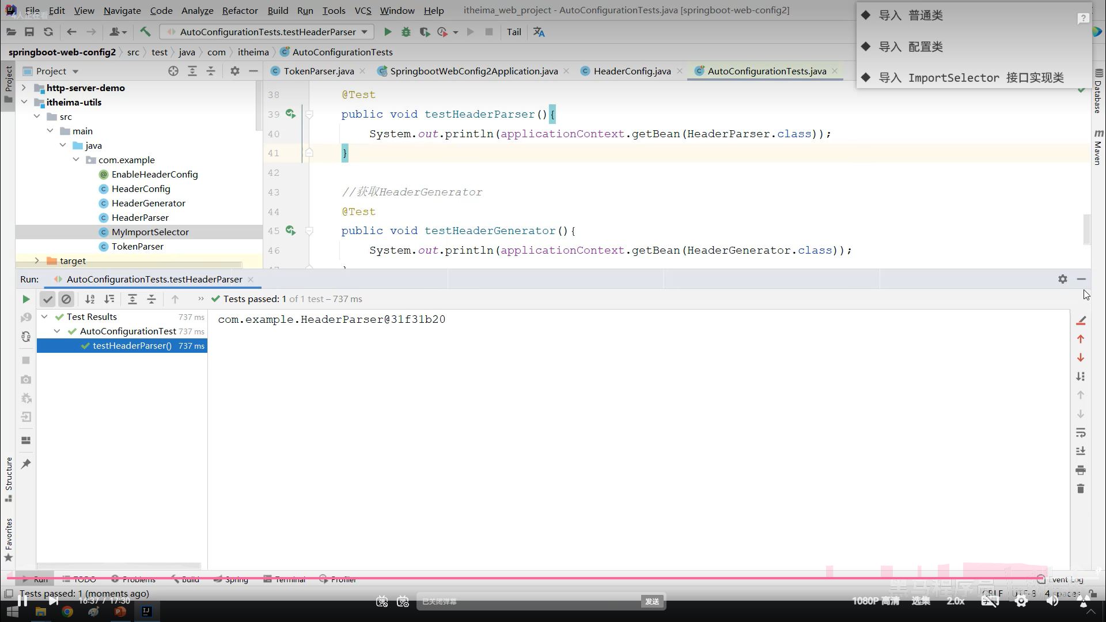Sort test results by duration
1106x622 pixels.
coord(109,299)
